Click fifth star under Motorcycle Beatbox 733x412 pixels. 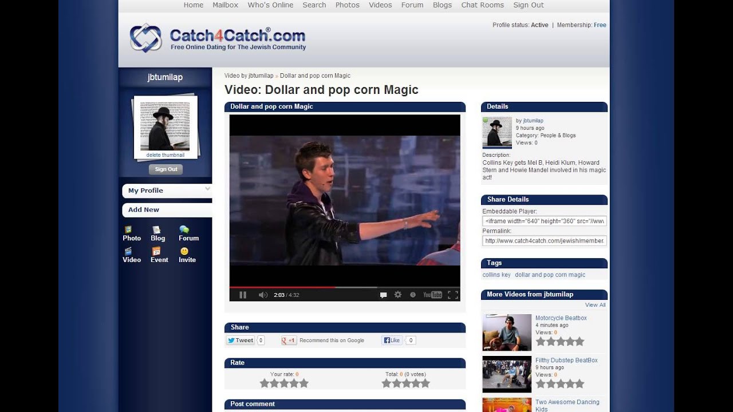point(580,342)
